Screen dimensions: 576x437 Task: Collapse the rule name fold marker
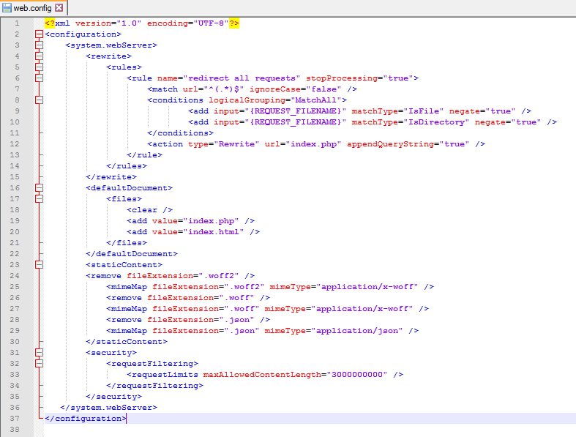point(40,78)
